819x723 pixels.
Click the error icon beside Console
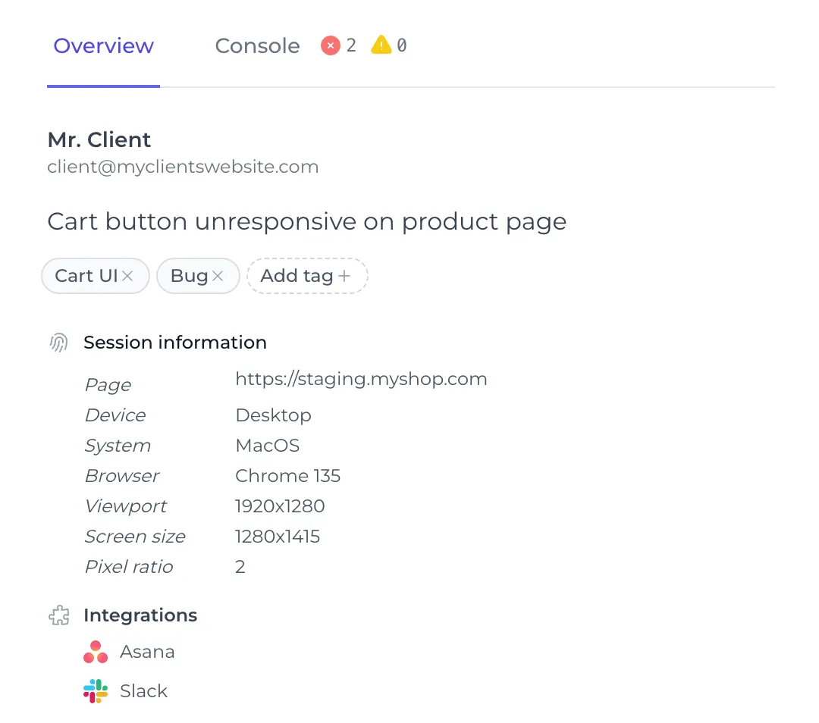pos(331,45)
